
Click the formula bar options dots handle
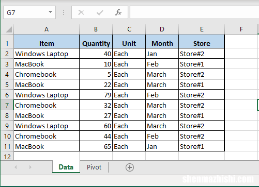(64, 12)
